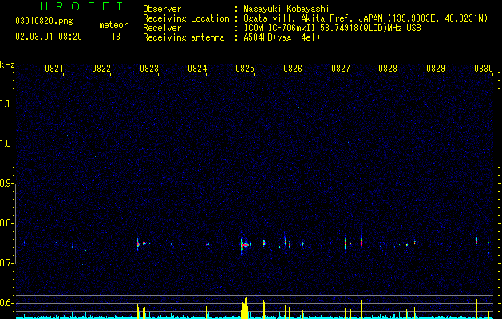The width and height of the screenshot is (502, 319).
Task: Click the 0.6 frequency axis label
Action: point(6,303)
